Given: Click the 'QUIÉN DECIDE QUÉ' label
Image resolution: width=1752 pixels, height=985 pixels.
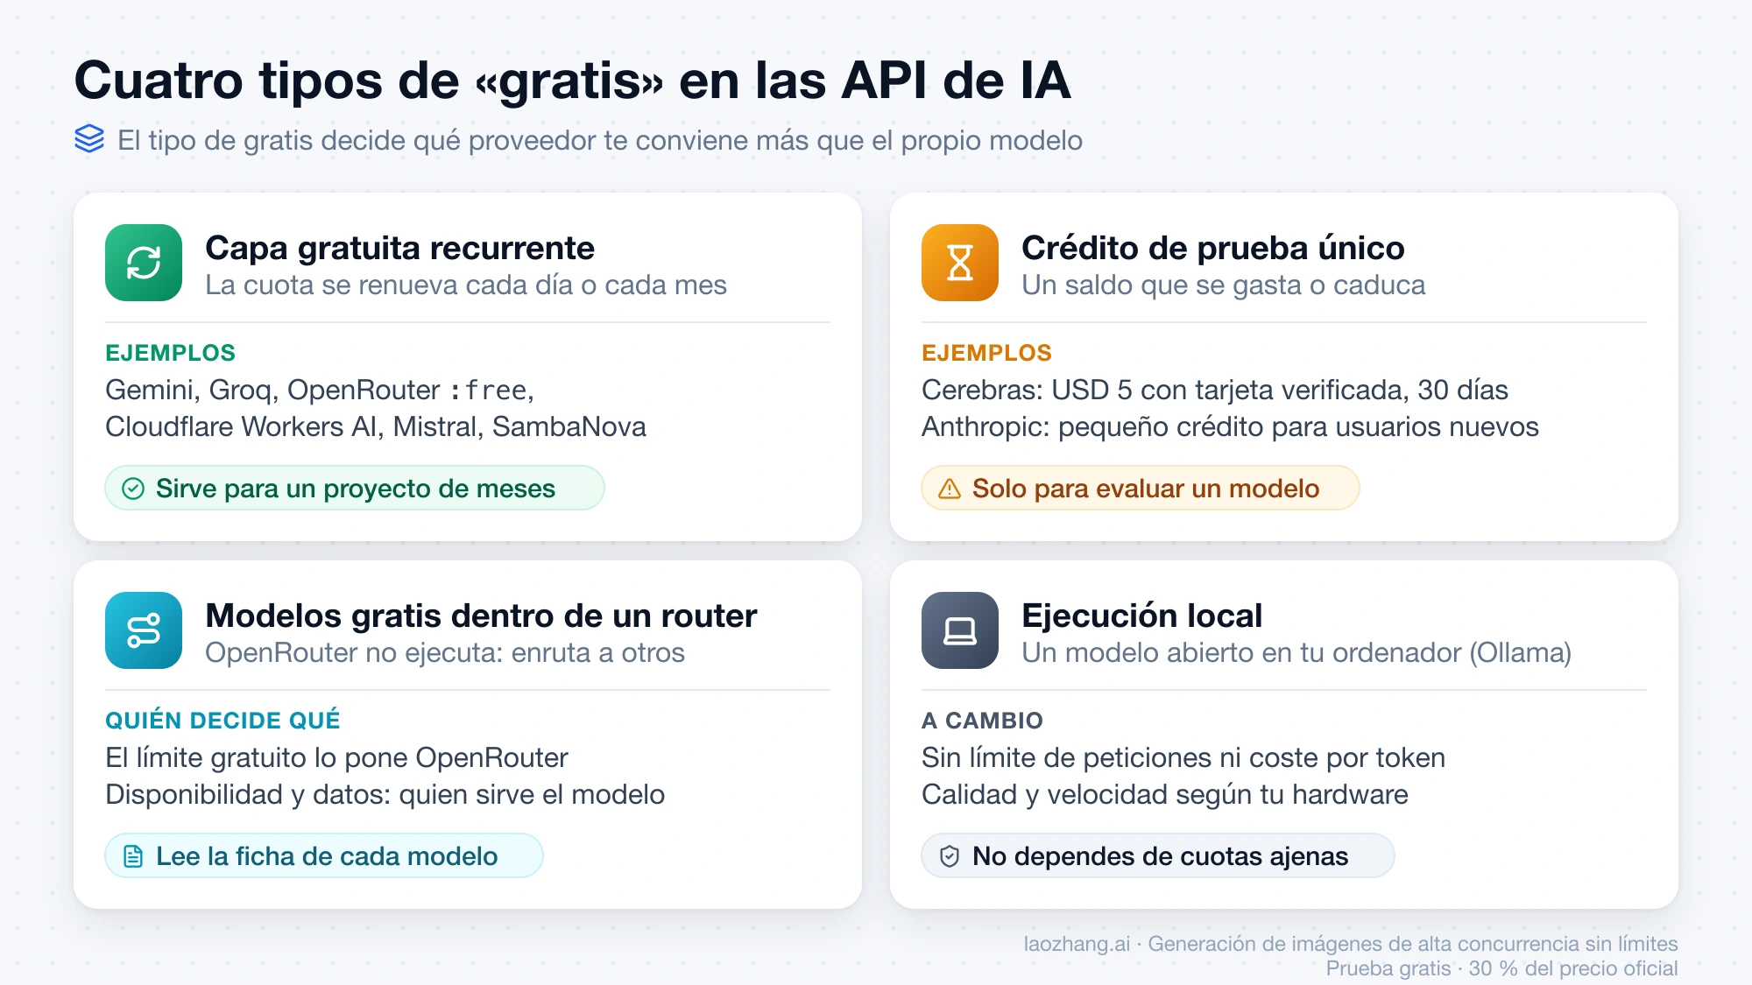Looking at the screenshot, I should click(223, 721).
